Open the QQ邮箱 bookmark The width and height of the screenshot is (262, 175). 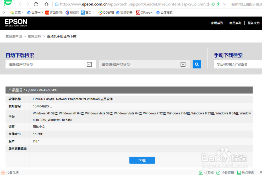coord(106,13)
